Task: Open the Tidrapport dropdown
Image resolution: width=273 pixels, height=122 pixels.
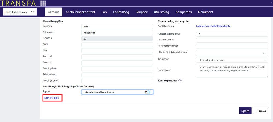Action: click(232, 60)
